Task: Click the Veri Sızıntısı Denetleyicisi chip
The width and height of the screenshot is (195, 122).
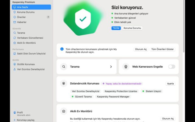Action: tap(86, 91)
